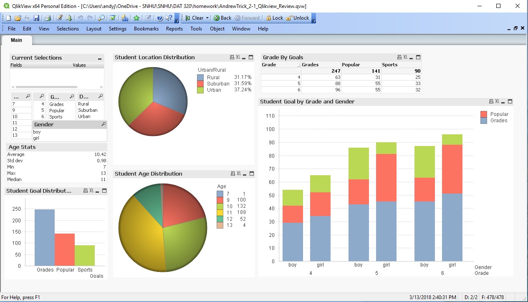Click the Save document toolbar icon

[x=36, y=18]
